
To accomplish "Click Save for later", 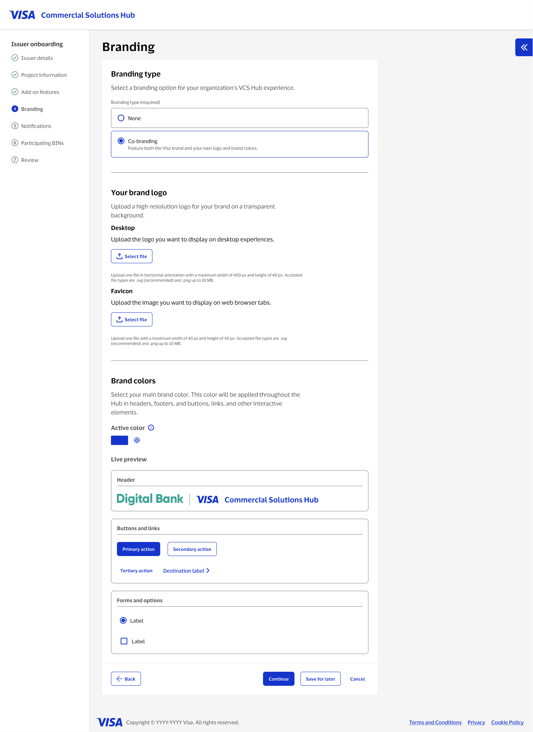I will coord(320,679).
